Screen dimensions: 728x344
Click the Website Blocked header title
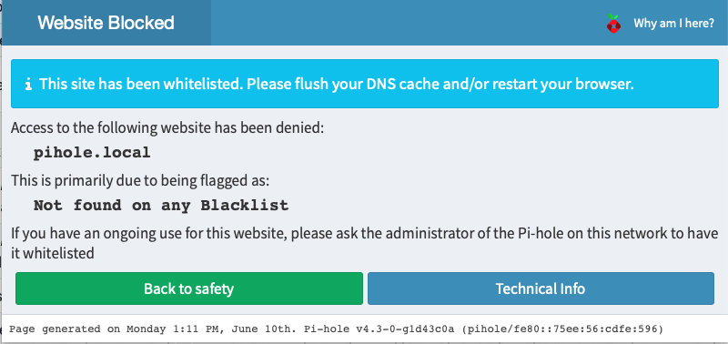pos(106,23)
